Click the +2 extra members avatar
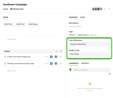Screen dimensions: 113x98 [x=101, y=9]
